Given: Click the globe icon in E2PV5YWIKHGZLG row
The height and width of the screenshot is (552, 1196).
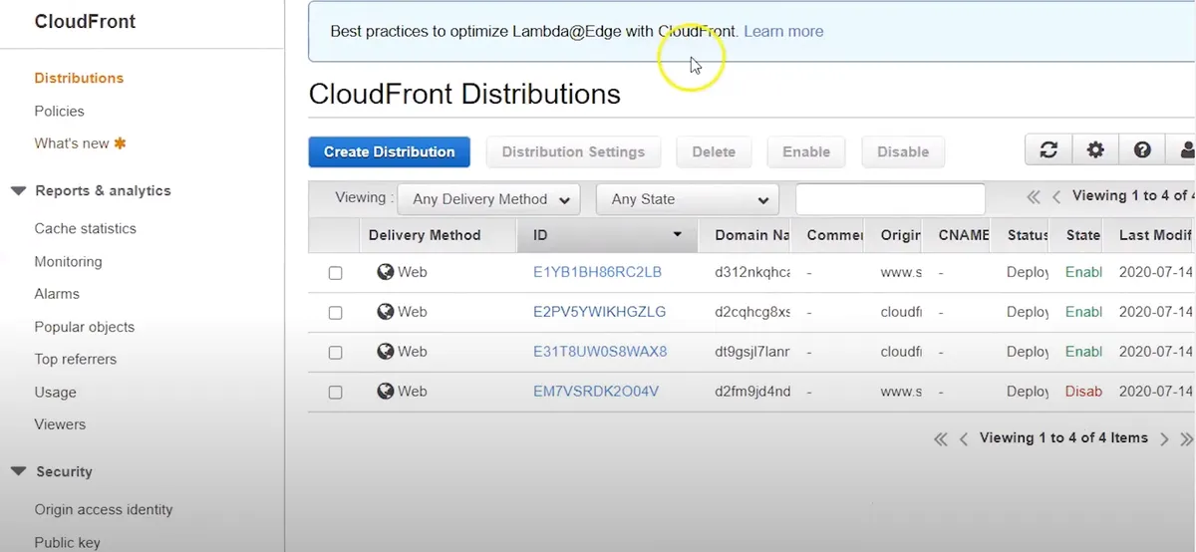Looking at the screenshot, I should tap(386, 311).
